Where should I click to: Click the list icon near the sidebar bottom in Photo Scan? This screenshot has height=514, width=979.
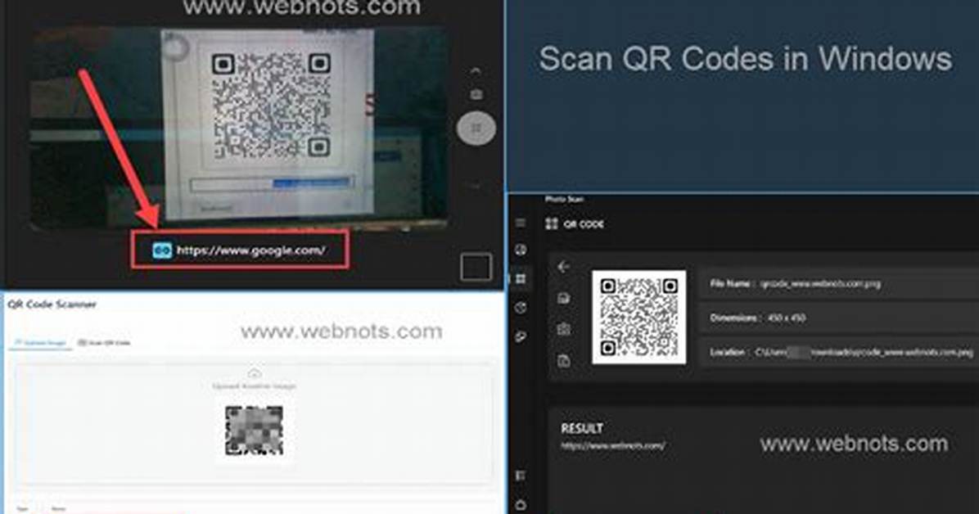[x=521, y=476]
